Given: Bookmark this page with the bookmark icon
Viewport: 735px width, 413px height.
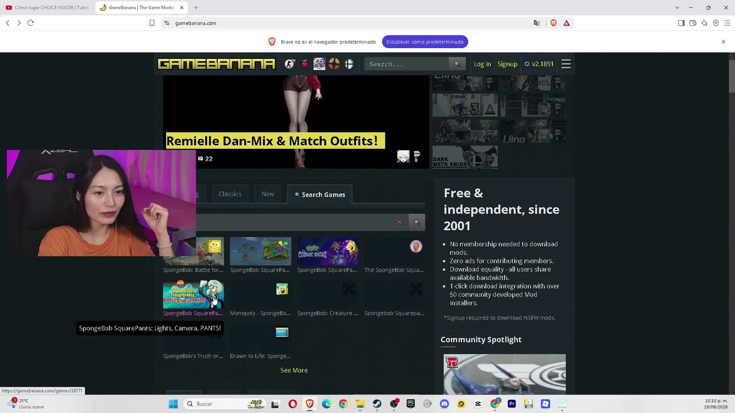Looking at the screenshot, I should tap(152, 23).
